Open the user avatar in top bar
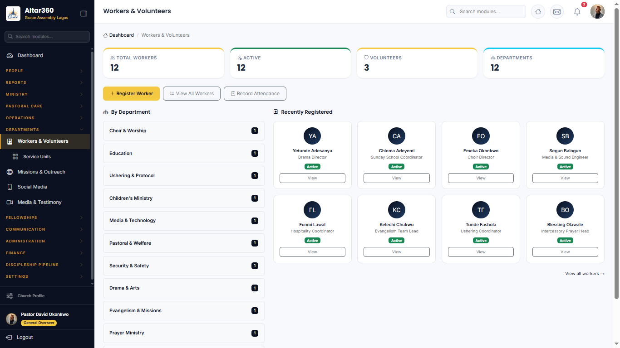This screenshot has height=348, width=620. click(x=597, y=12)
